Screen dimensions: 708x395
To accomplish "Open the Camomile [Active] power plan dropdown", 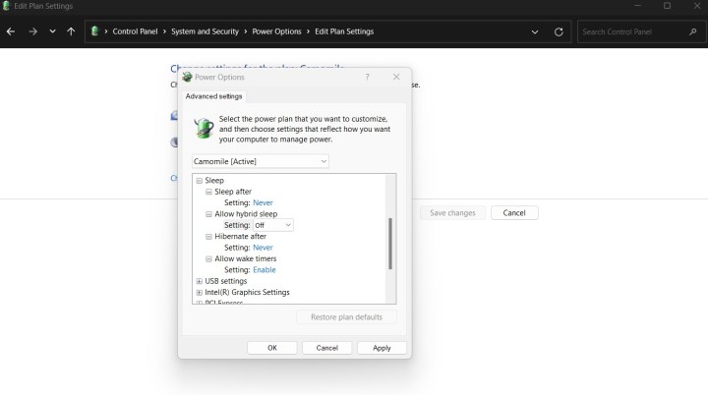I will 261,160.
